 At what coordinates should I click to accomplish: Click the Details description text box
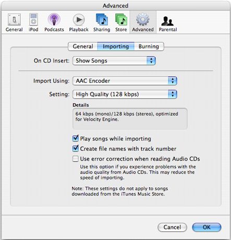130,119
